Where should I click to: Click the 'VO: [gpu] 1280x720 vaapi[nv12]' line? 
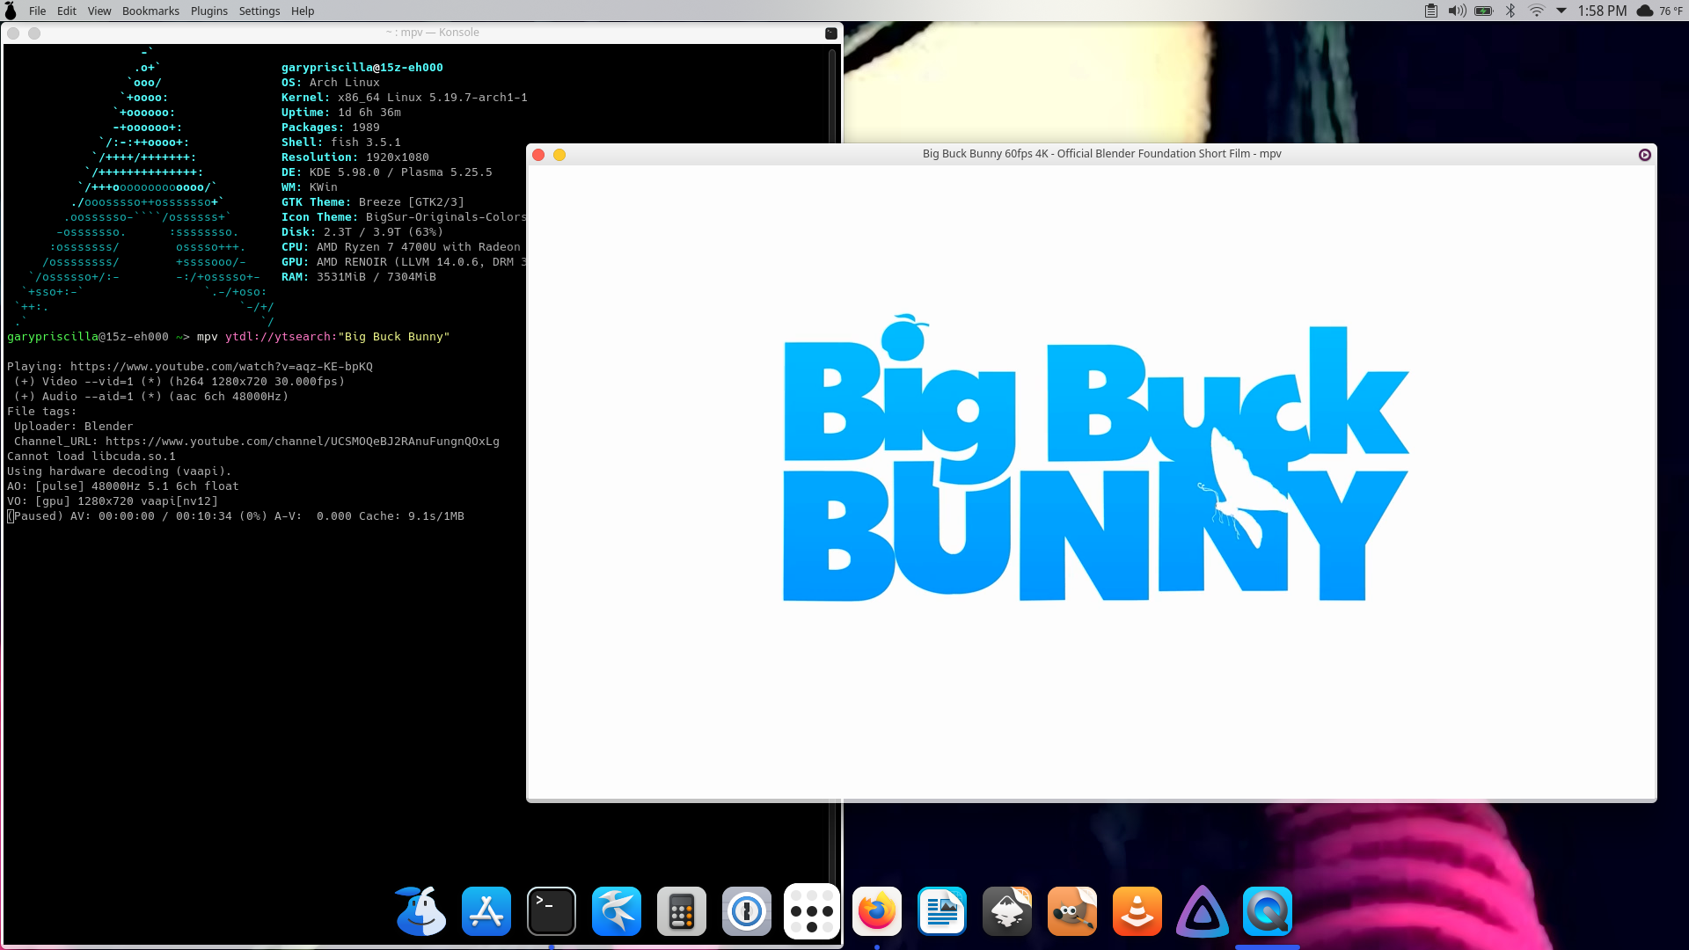(113, 501)
